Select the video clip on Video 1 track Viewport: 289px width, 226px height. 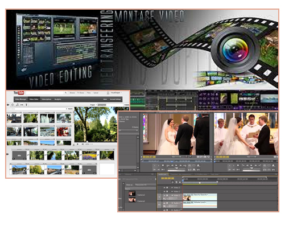point(200,197)
